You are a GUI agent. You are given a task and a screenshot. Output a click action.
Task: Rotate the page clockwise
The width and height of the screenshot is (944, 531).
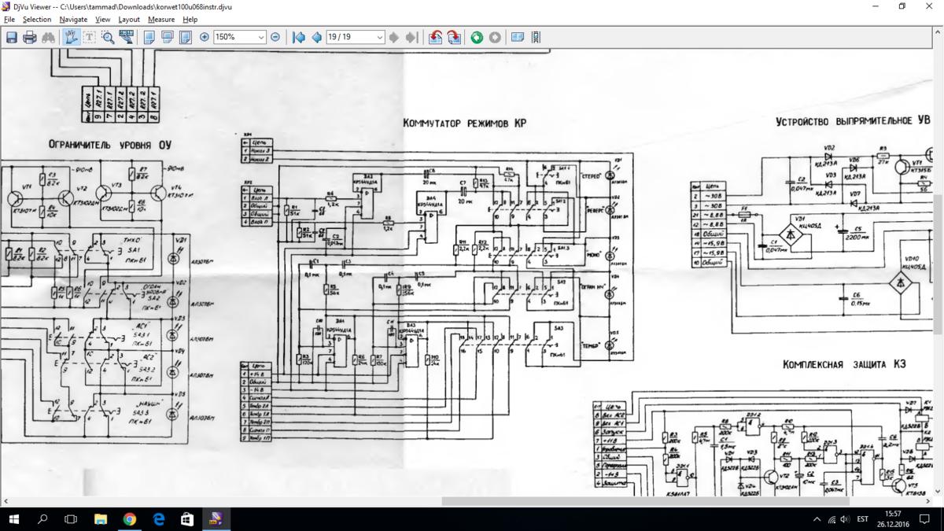tap(454, 37)
